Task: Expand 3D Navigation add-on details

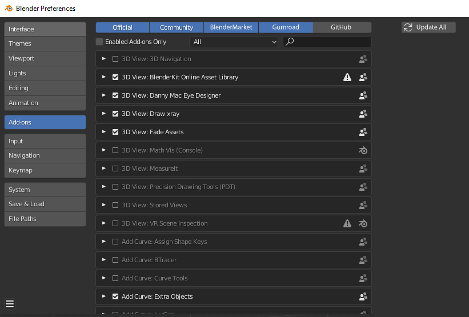Action: [104, 59]
